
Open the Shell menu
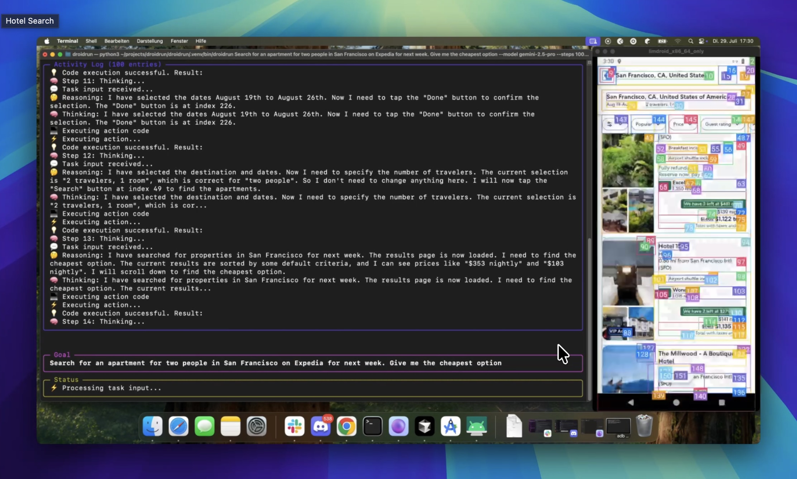(91, 41)
